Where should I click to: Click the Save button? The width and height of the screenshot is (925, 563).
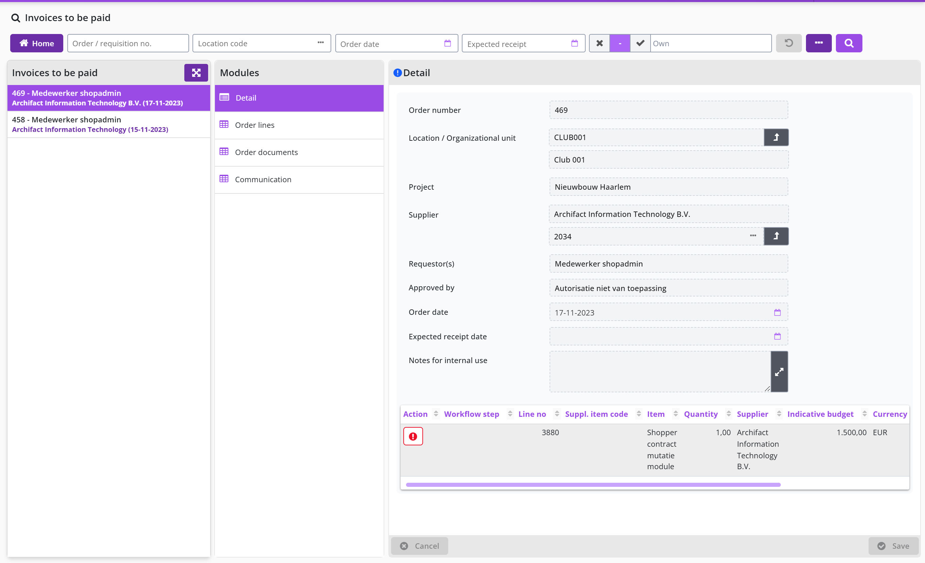coord(893,546)
